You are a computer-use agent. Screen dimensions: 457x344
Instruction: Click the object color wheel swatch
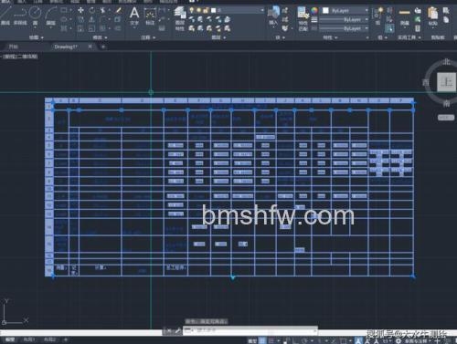(x=314, y=11)
